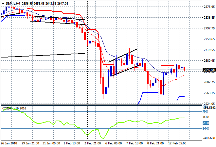This screenshot has width=216, height=147.
Task: Click the 2 Feb 21:00 time label
Action: (93, 143)
